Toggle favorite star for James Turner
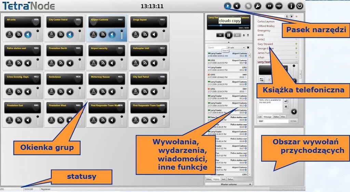350x192 pixels. (x=296, y=53)
